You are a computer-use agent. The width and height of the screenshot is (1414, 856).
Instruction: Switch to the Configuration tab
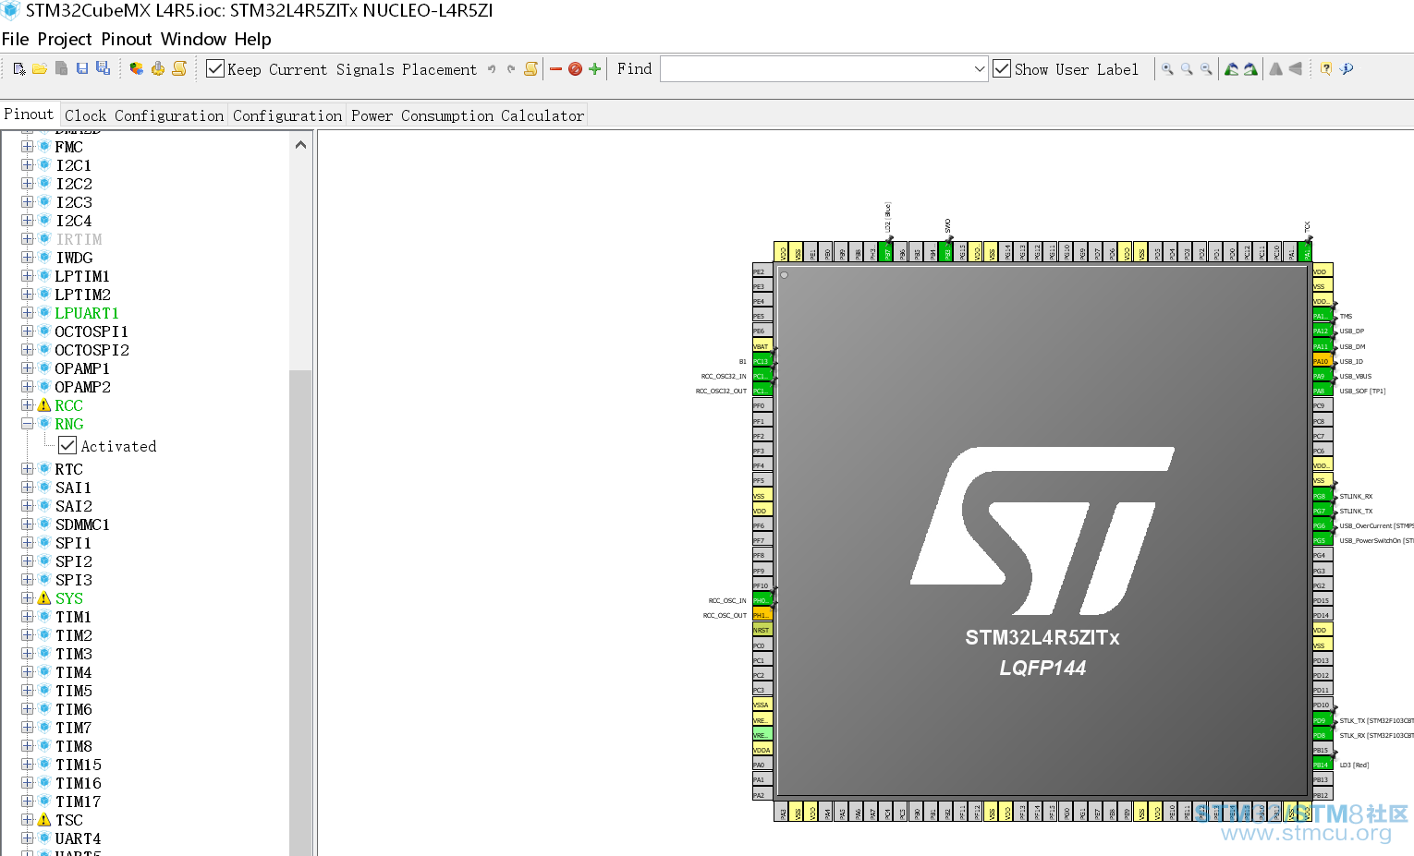click(287, 115)
